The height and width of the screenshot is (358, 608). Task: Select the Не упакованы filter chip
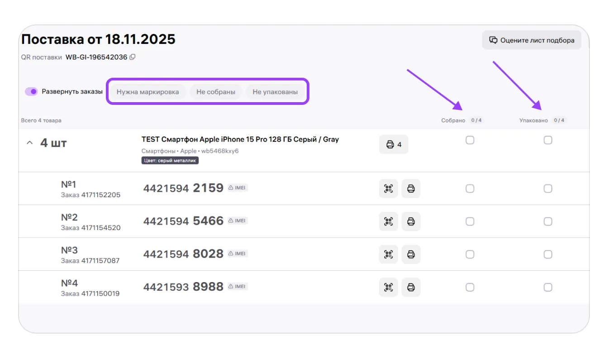[275, 92]
